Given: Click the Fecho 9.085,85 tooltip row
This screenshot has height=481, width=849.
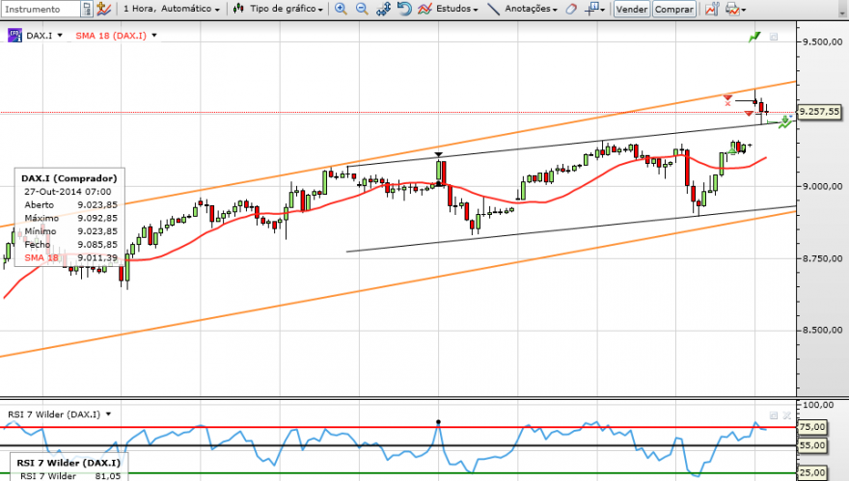Looking at the screenshot, I should coord(70,245).
